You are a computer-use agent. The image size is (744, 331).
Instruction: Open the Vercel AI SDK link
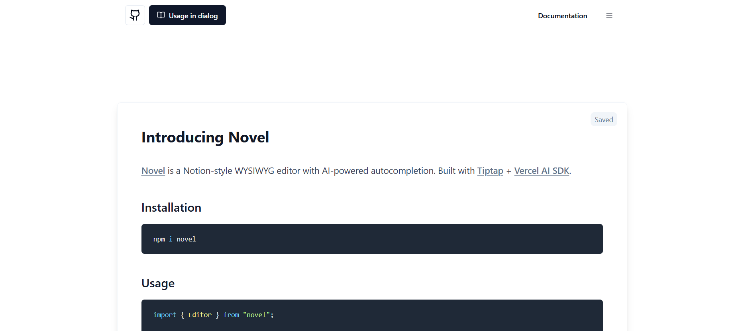click(542, 171)
